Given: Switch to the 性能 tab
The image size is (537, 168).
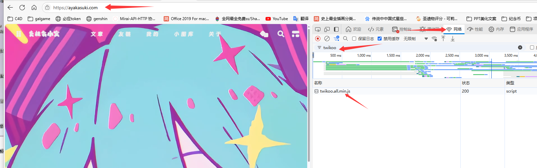Looking at the screenshot, I should pyautogui.click(x=475, y=29).
